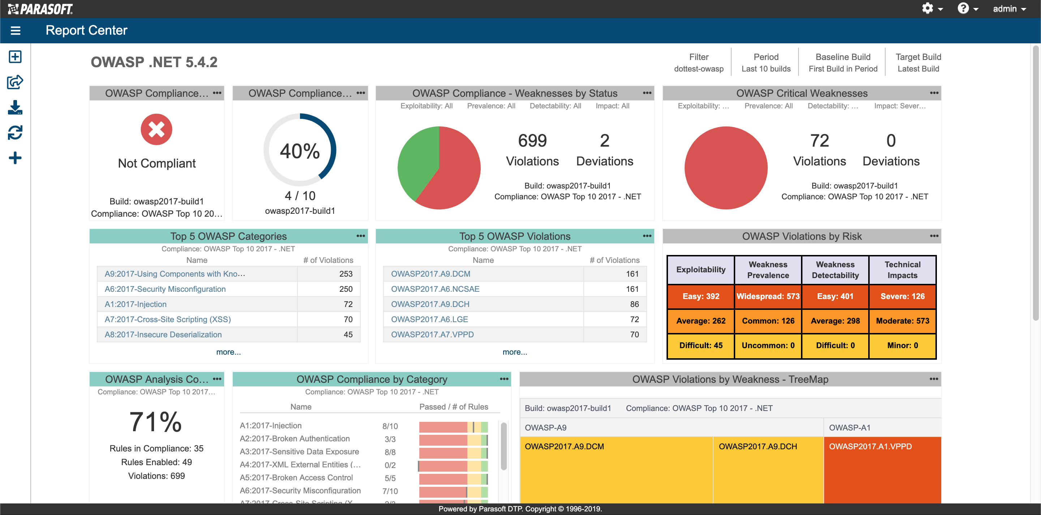Open OWASP2017.A9.DCM violation link
This screenshot has width=1041, height=515.
[x=430, y=274]
